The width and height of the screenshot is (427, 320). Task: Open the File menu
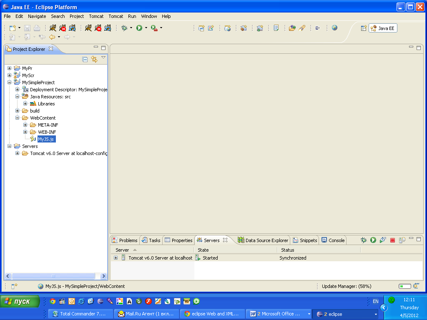pyautogui.click(x=7, y=16)
